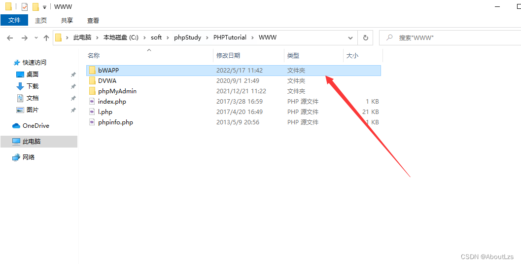Expand chevron after 此电脑 in path
This screenshot has height=264, width=521.
click(x=98, y=38)
